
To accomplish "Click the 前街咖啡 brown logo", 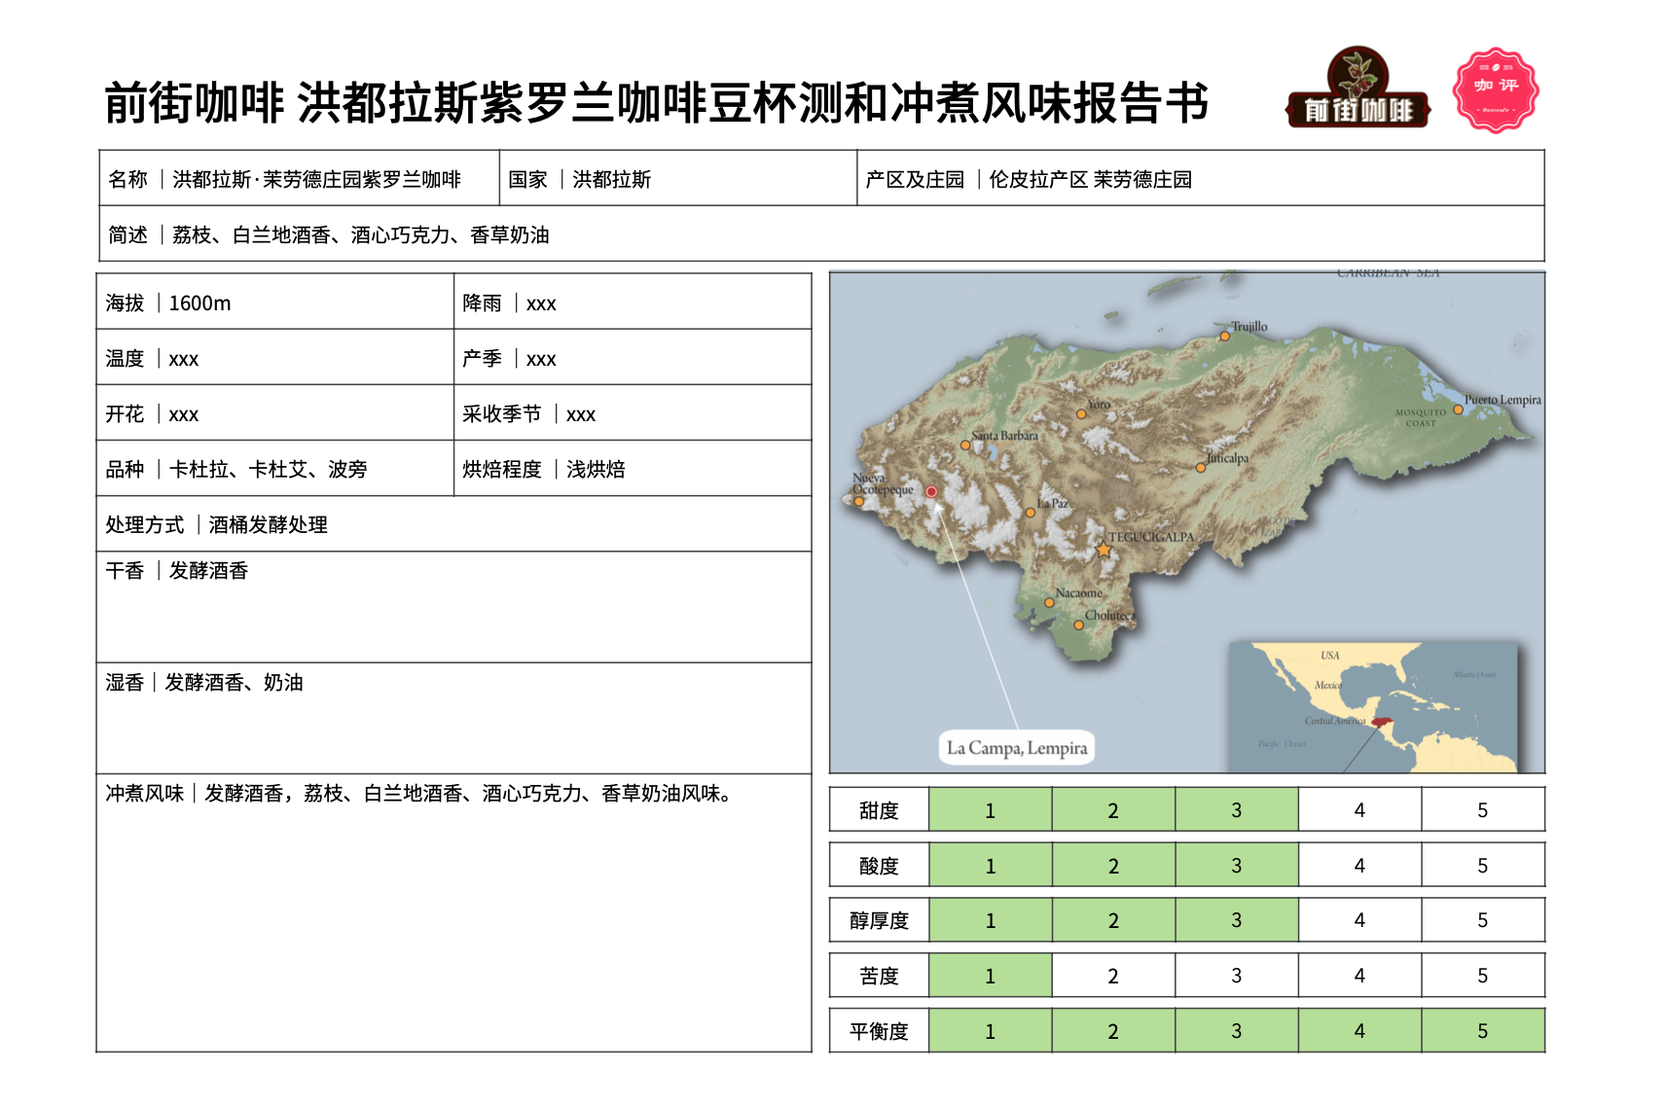I will click(x=1358, y=88).
